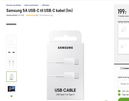Open first recommended accessory card
Screen dimensions: 129x101
(x=124, y=31)
